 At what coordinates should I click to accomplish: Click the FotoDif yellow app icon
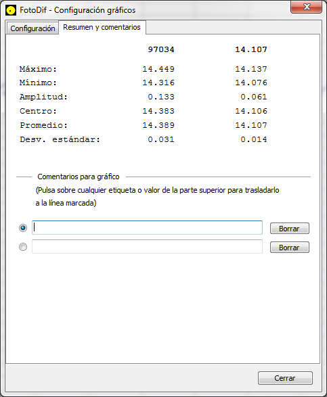click(x=11, y=10)
